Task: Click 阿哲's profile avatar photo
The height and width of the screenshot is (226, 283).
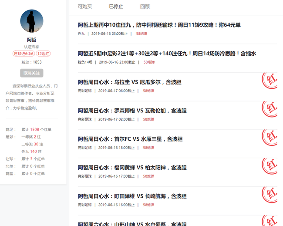Action: click(x=32, y=21)
